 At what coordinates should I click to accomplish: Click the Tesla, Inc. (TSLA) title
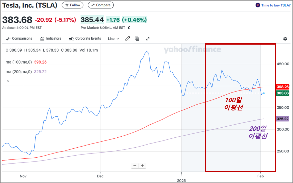[x=30, y=5]
